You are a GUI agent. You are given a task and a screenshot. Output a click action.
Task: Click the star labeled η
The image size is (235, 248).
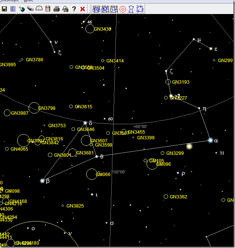click(199, 108)
